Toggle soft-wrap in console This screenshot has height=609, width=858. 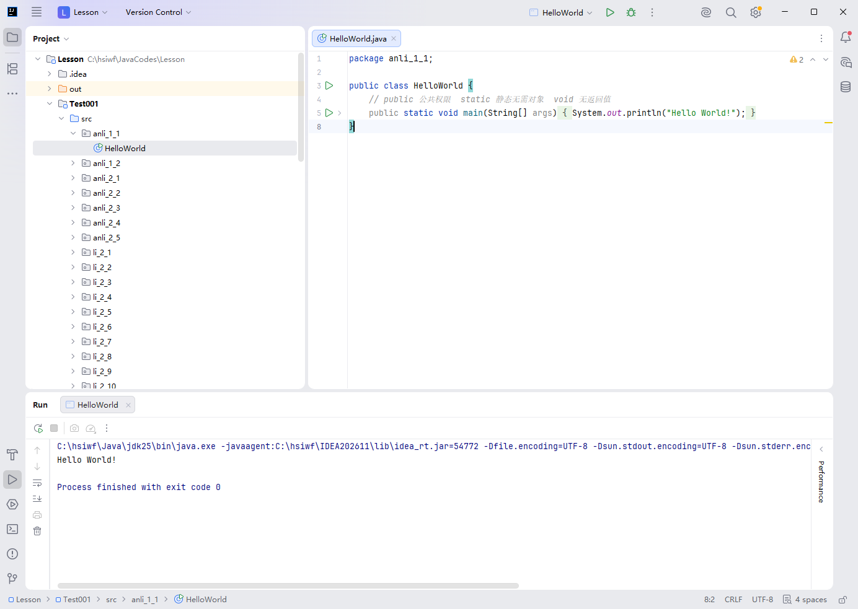tap(37, 483)
